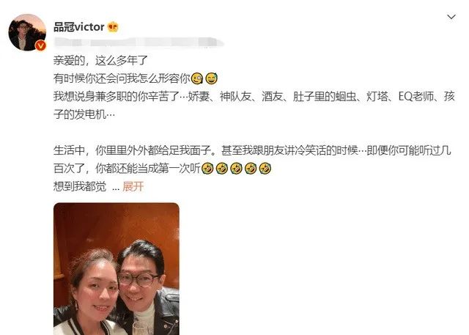The image size is (469, 335).
Task: Click the text line 亲爱的，这么多年了
Action: coord(101,61)
